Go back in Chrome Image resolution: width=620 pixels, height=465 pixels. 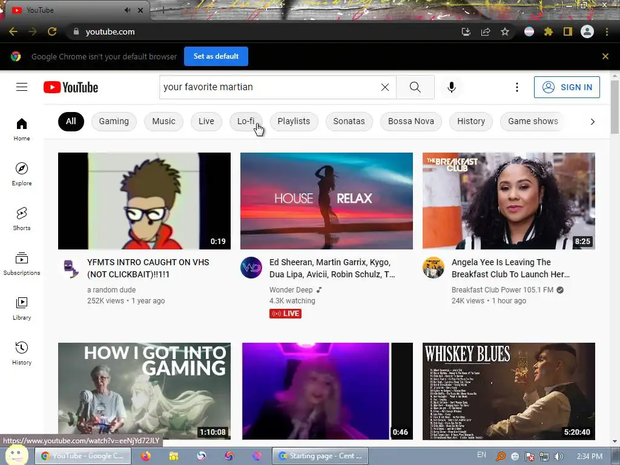click(x=13, y=31)
